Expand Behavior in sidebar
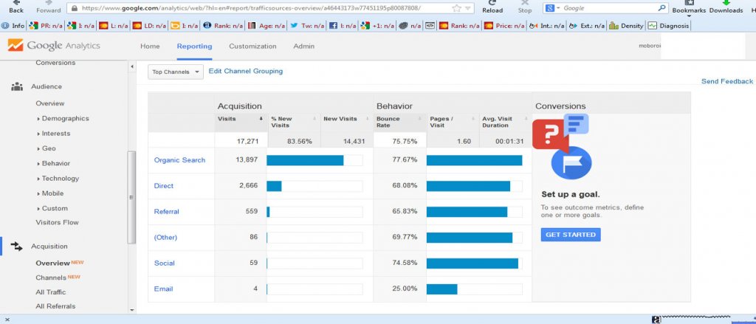Screen dimensions: 756x324 tap(53, 163)
